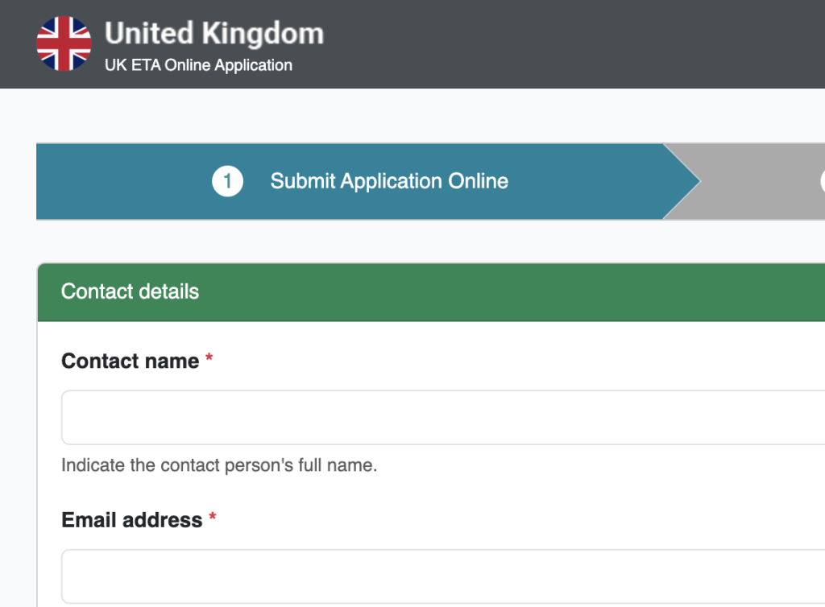Click the Contact details section heading text

click(130, 291)
